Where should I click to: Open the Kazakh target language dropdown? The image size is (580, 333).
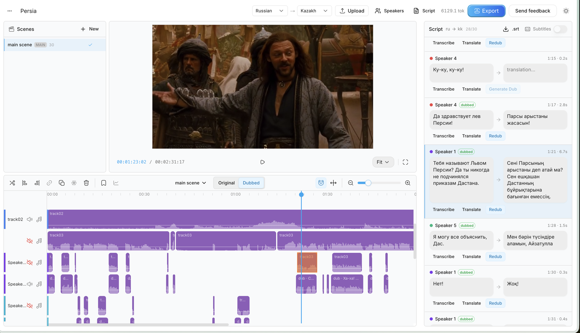(x=314, y=11)
